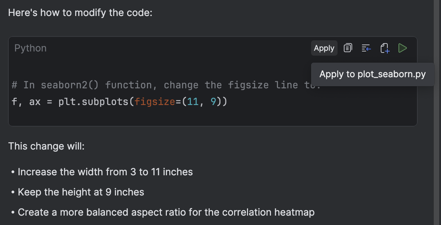Copy the code snippet to clipboard
Screen dimensions: 441x225
coord(348,48)
